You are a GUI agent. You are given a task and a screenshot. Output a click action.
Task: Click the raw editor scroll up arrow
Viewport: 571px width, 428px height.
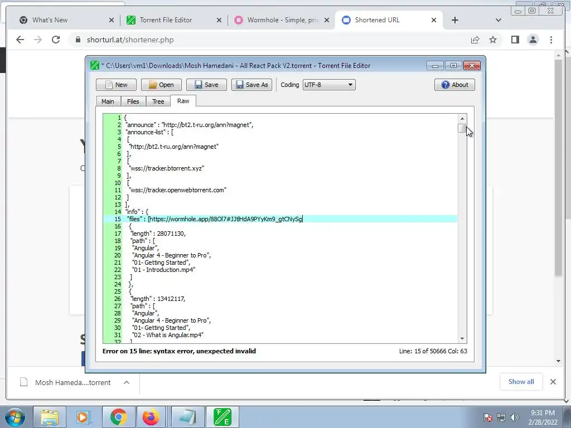click(462, 118)
